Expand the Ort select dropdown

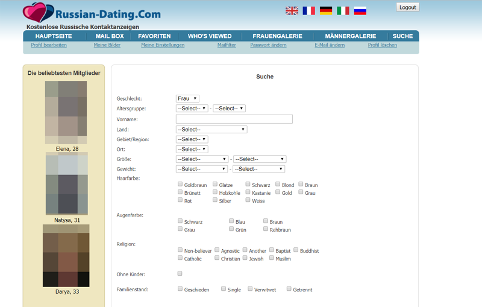tap(192, 149)
